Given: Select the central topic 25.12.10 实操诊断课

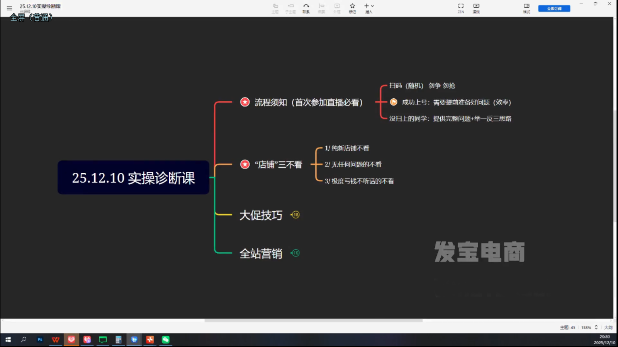Looking at the screenshot, I should (133, 178).
